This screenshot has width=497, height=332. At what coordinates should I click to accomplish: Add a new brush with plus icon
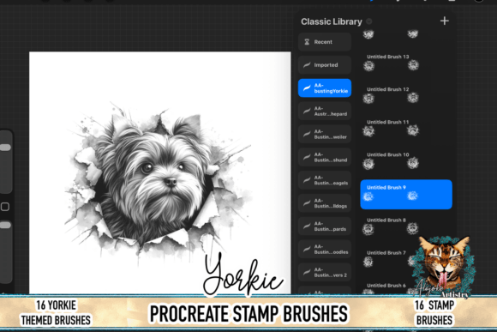click(x=445, y=21)
